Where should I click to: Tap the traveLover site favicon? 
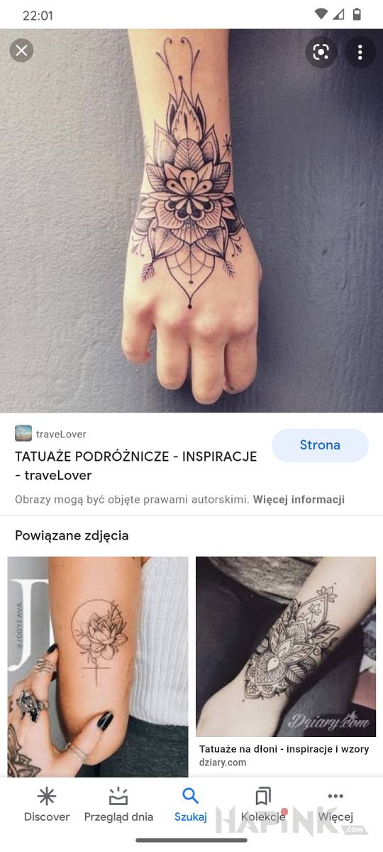click(23, 433)
